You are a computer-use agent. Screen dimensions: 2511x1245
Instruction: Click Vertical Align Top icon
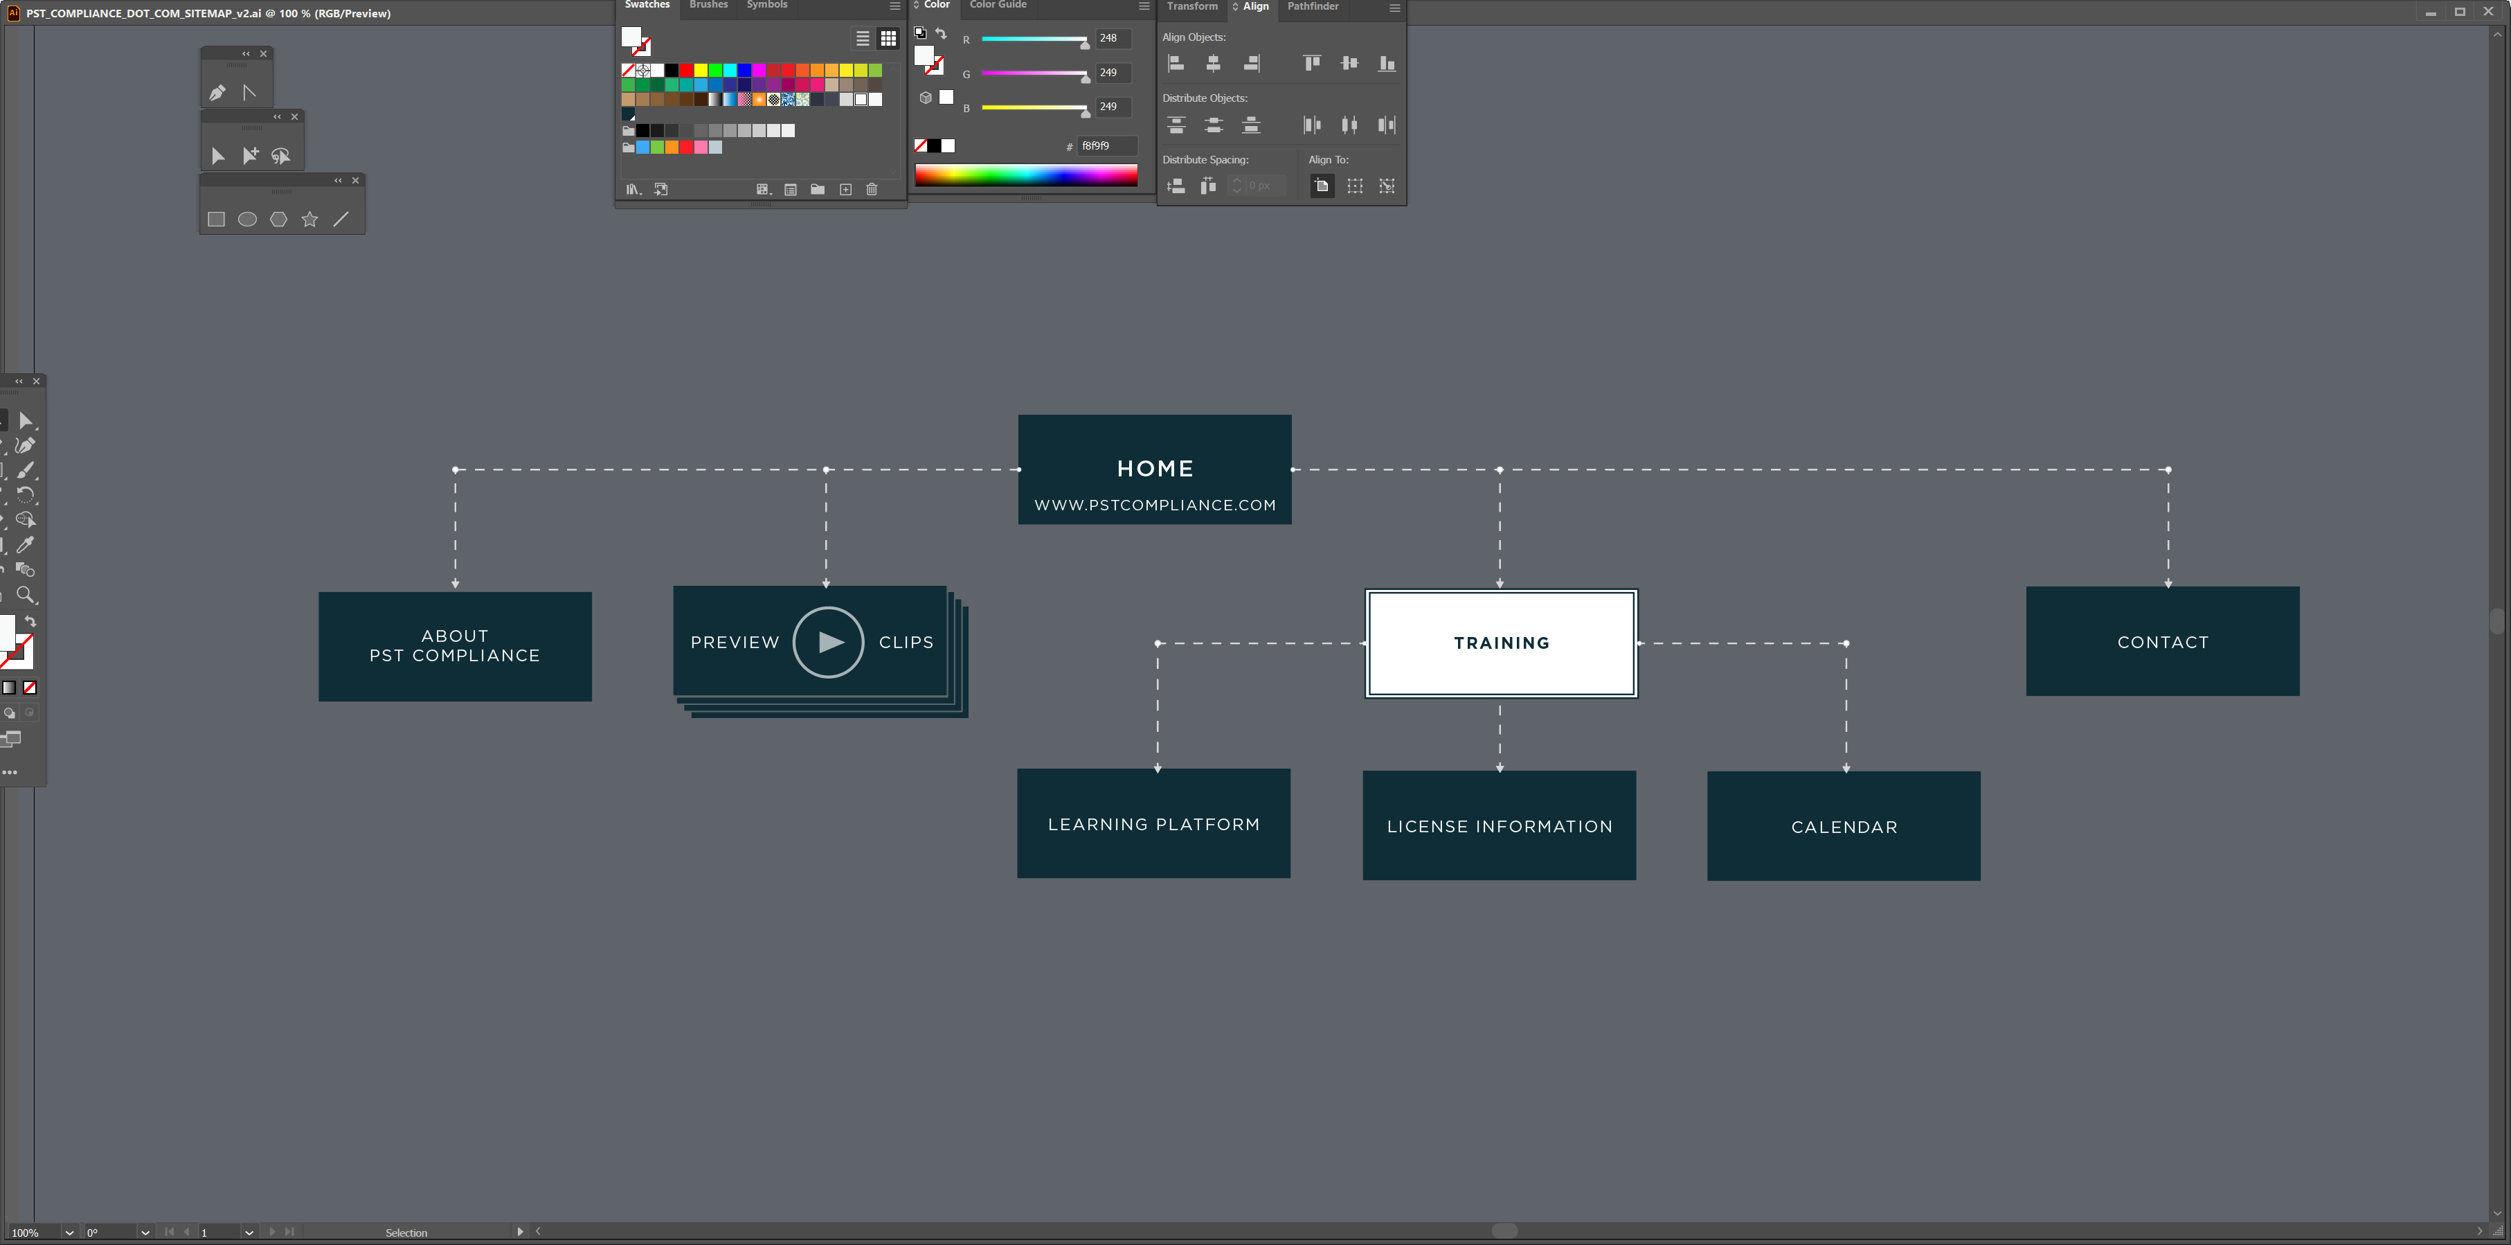1312,64
